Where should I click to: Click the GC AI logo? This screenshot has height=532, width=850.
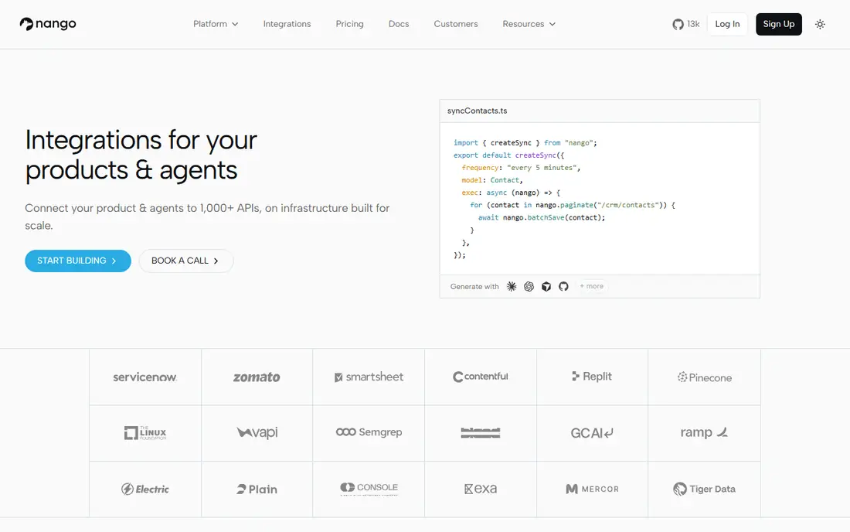coord(592,433)
